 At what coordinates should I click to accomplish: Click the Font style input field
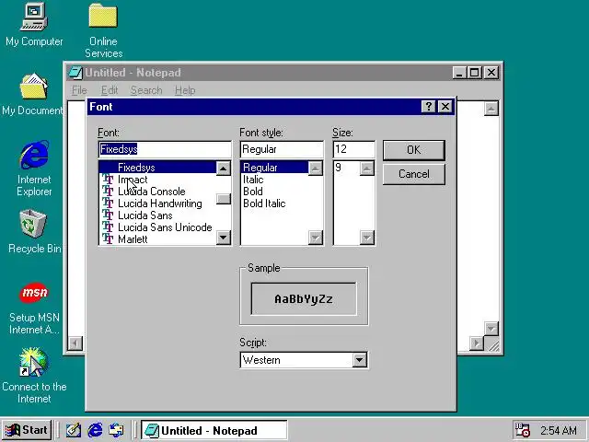click(282, 149)
